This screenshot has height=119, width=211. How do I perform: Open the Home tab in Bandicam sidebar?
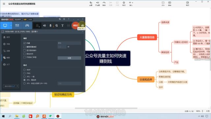point(7,37)
